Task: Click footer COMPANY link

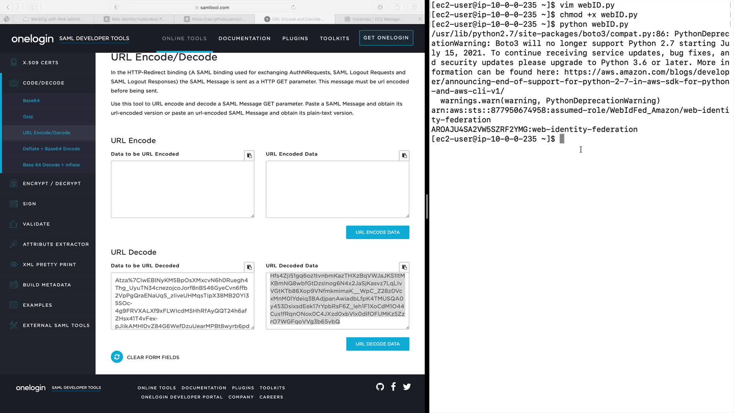Action: [241, 397]
